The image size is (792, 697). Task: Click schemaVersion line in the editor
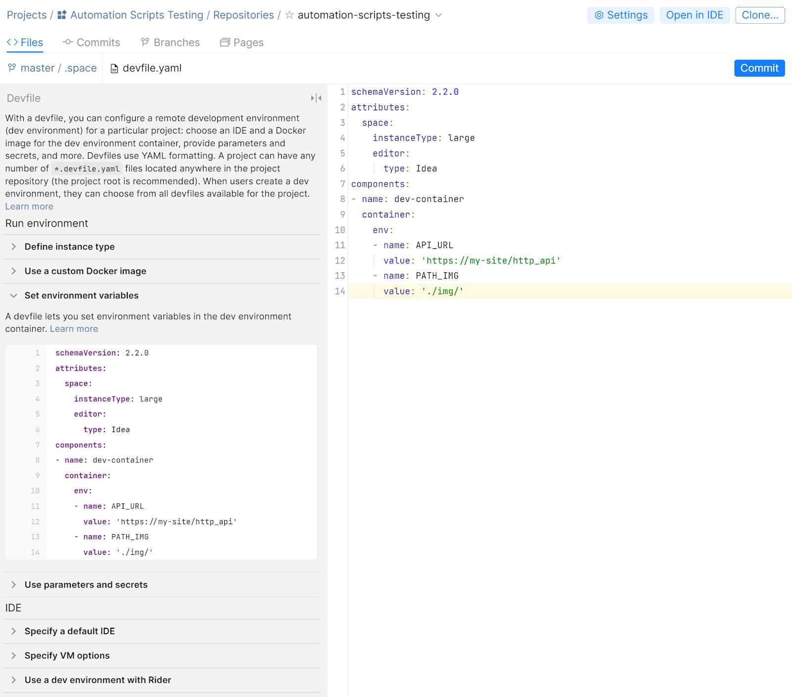[x=405, y=92]
